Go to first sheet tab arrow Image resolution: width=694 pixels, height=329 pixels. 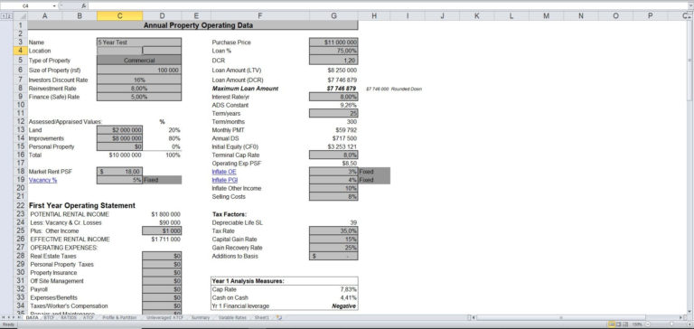click(3, 317)
